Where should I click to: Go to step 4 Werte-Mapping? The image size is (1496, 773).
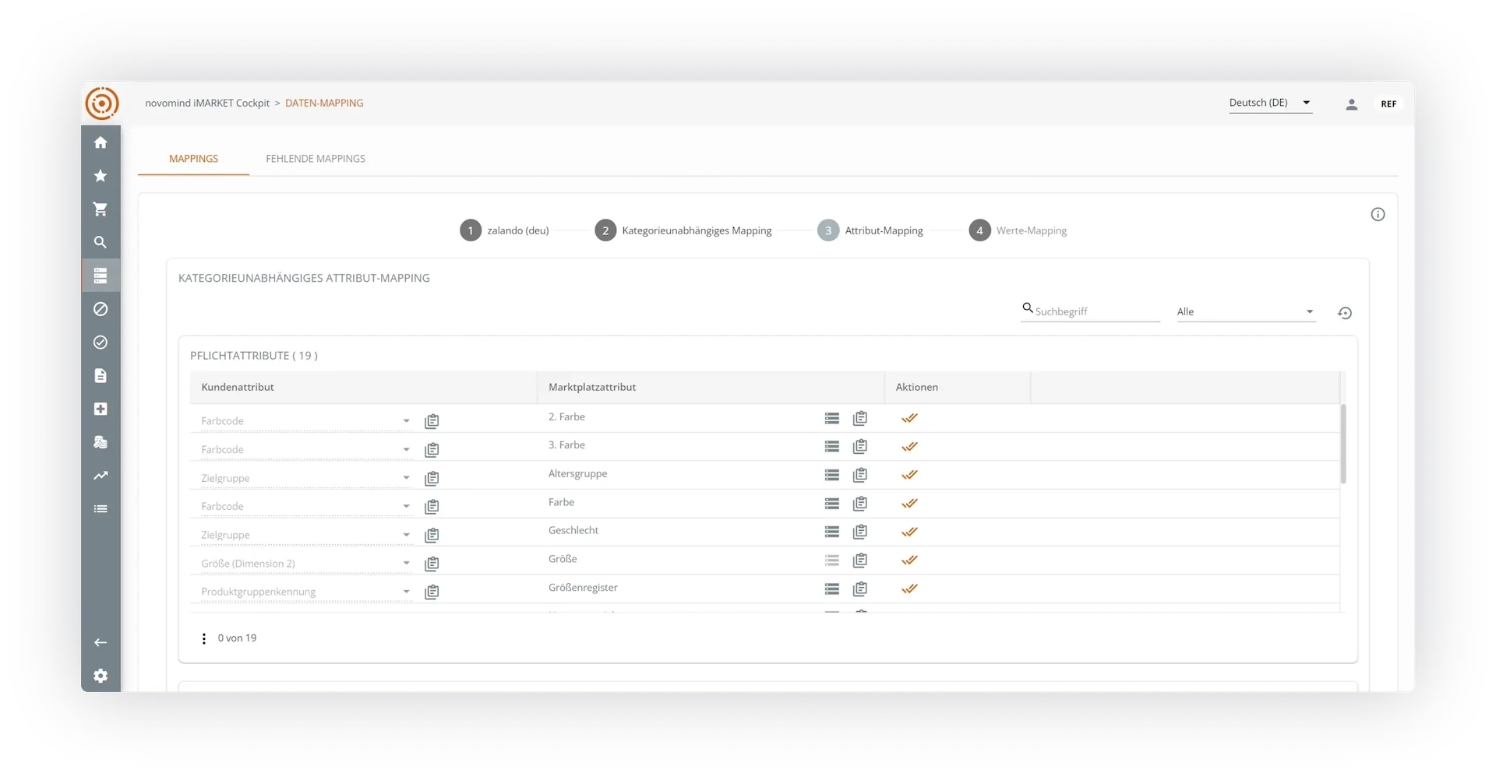(1018, 230)
